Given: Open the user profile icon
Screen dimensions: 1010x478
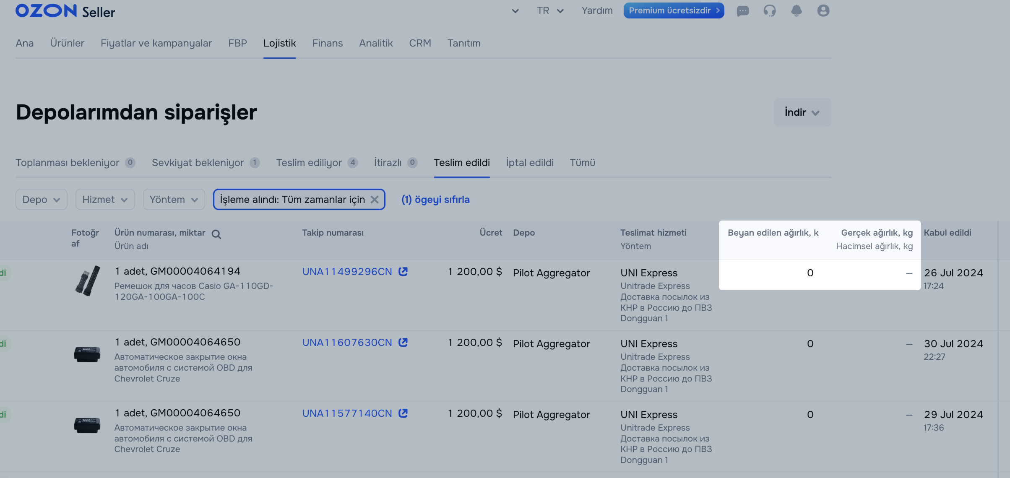Looking at the screenshot, I should [823, 11].
